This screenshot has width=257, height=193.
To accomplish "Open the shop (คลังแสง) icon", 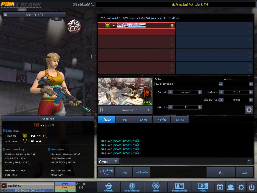I will [108, 187].
